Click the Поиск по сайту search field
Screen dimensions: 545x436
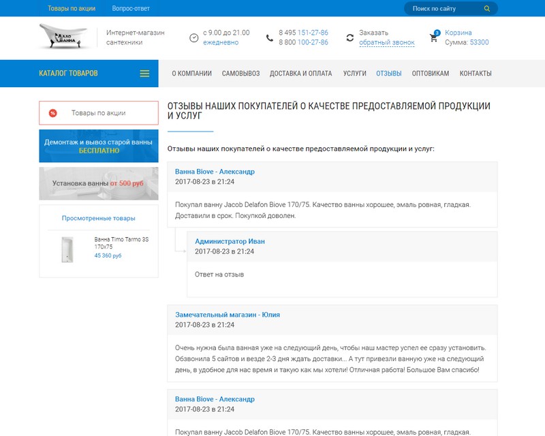click(x=451, y=8)
